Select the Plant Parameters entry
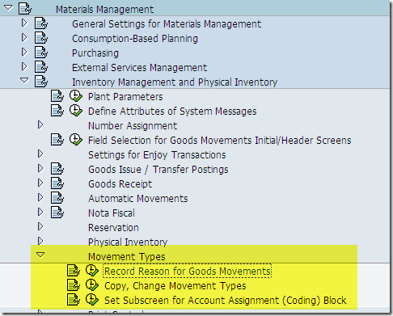393x316 pixels. click(x=125, y=97)
